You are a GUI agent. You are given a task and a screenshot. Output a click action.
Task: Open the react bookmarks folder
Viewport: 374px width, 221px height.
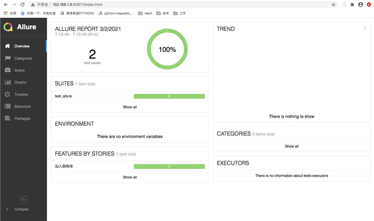(x=145, y=14)
